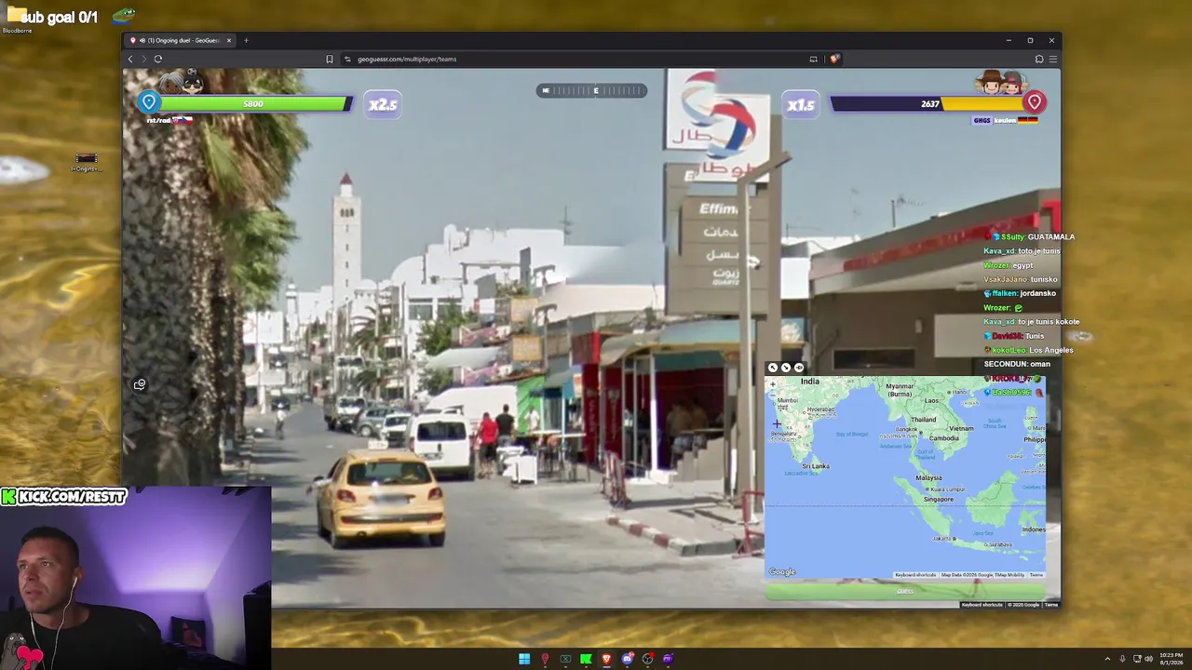Screen dimensions: 1192x670
Task: Close the Ongoing duel tab
Action: click(x=229, y=40)
